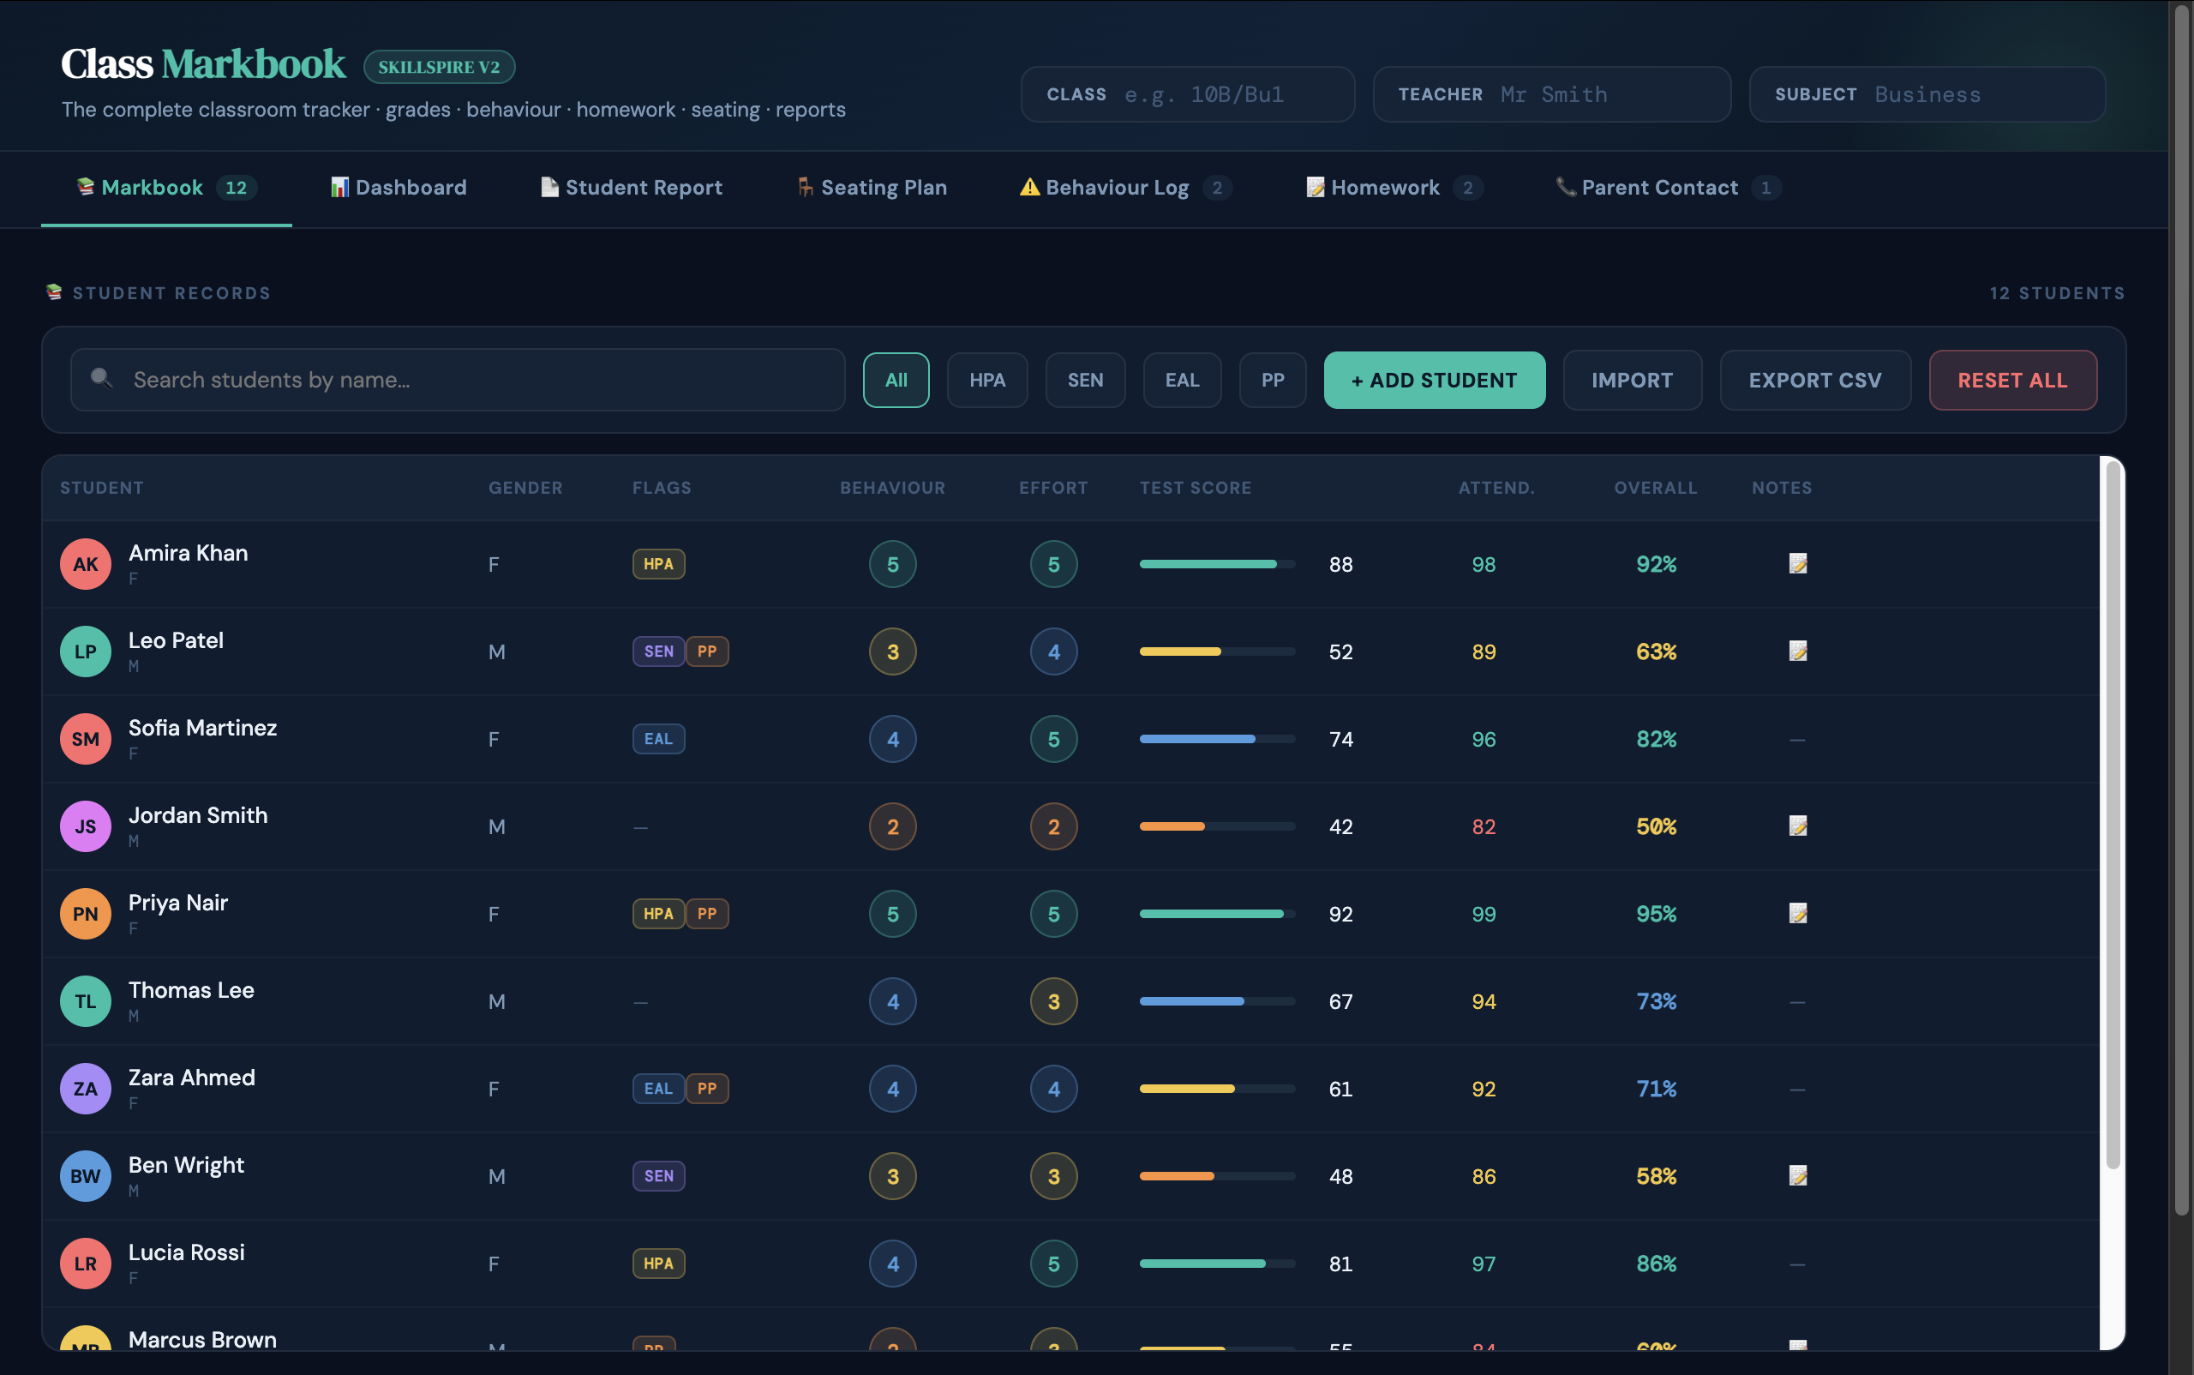
Task: Toggle the EAL filter chip
Action: [x=1181, y=380]
